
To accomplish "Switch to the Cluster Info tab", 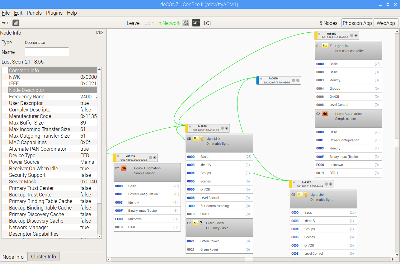I will [x=44, y=257].
